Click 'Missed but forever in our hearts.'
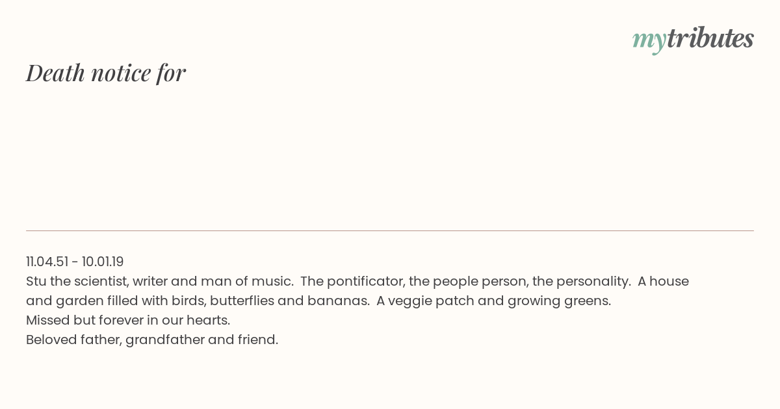The width and height of the screenshot is (780, 409). pos(128,320)
